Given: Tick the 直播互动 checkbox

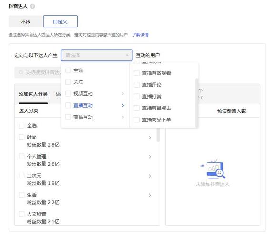Looking at the screenshot, I should click(68, 105).
